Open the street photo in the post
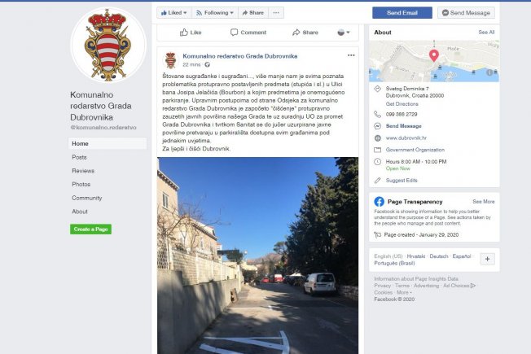The height and width of the screenshot is (354, 531). click(x=257, y=256)
